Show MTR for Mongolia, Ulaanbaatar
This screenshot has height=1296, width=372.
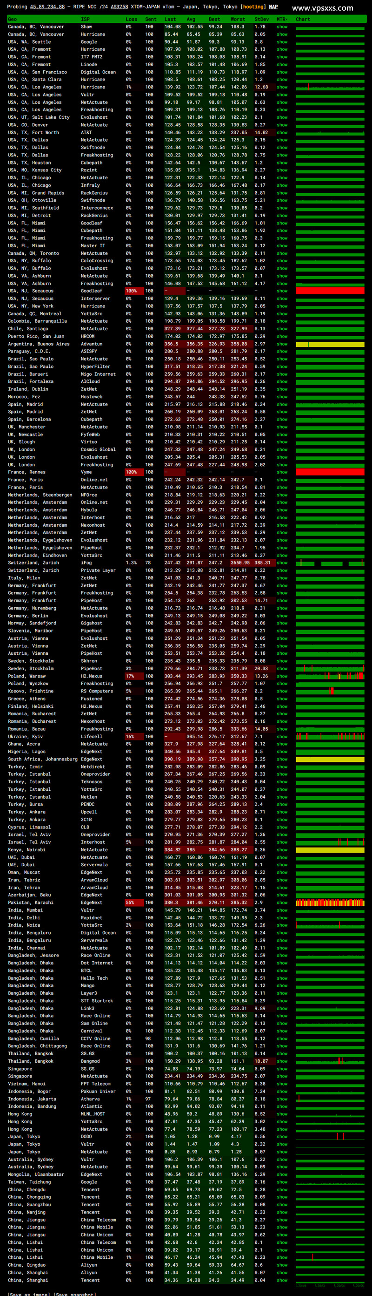coord(282,1174)
